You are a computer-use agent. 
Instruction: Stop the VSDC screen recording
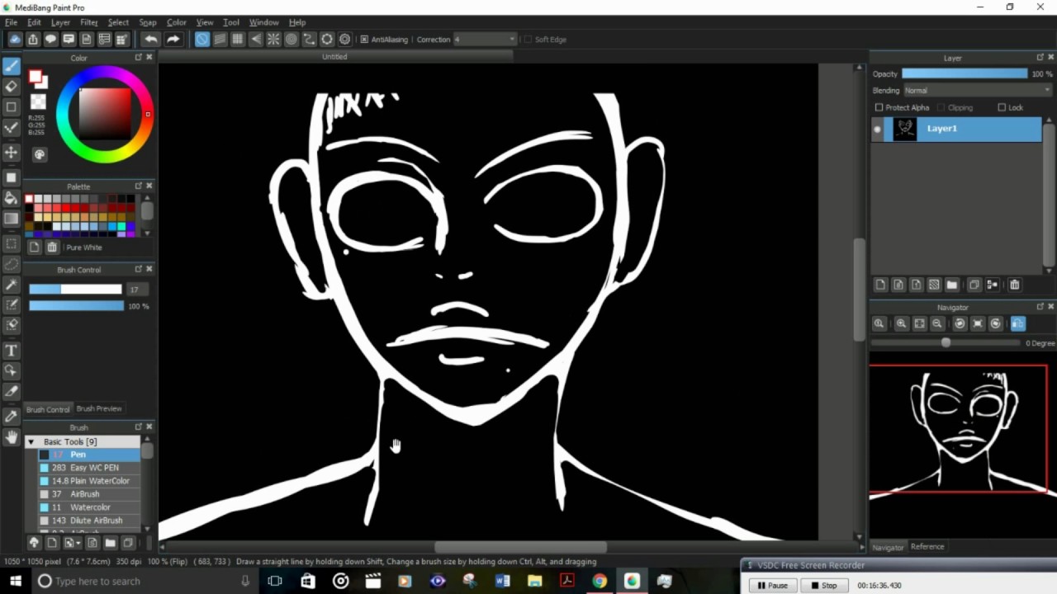click(x=823, y=585)
